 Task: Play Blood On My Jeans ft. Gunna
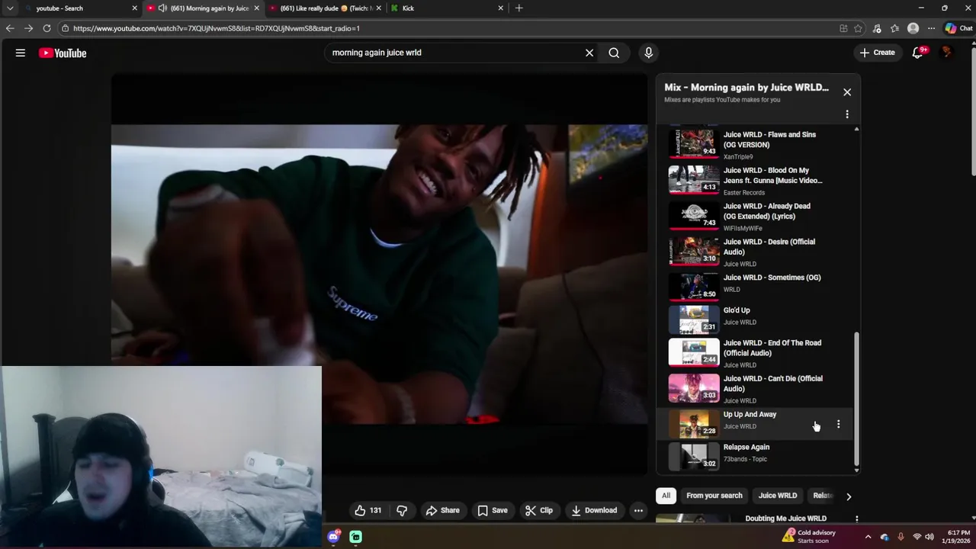point(755,180)
